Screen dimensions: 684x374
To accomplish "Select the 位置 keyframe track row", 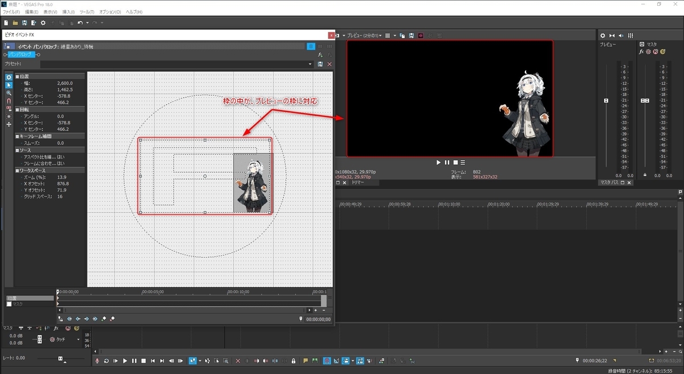I will 31,298.
